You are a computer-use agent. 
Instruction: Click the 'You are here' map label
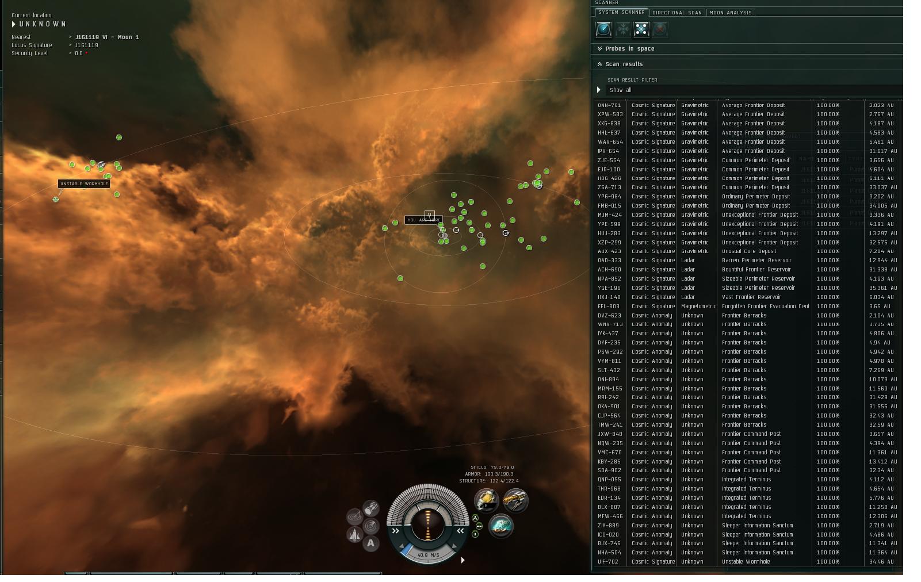423,220
